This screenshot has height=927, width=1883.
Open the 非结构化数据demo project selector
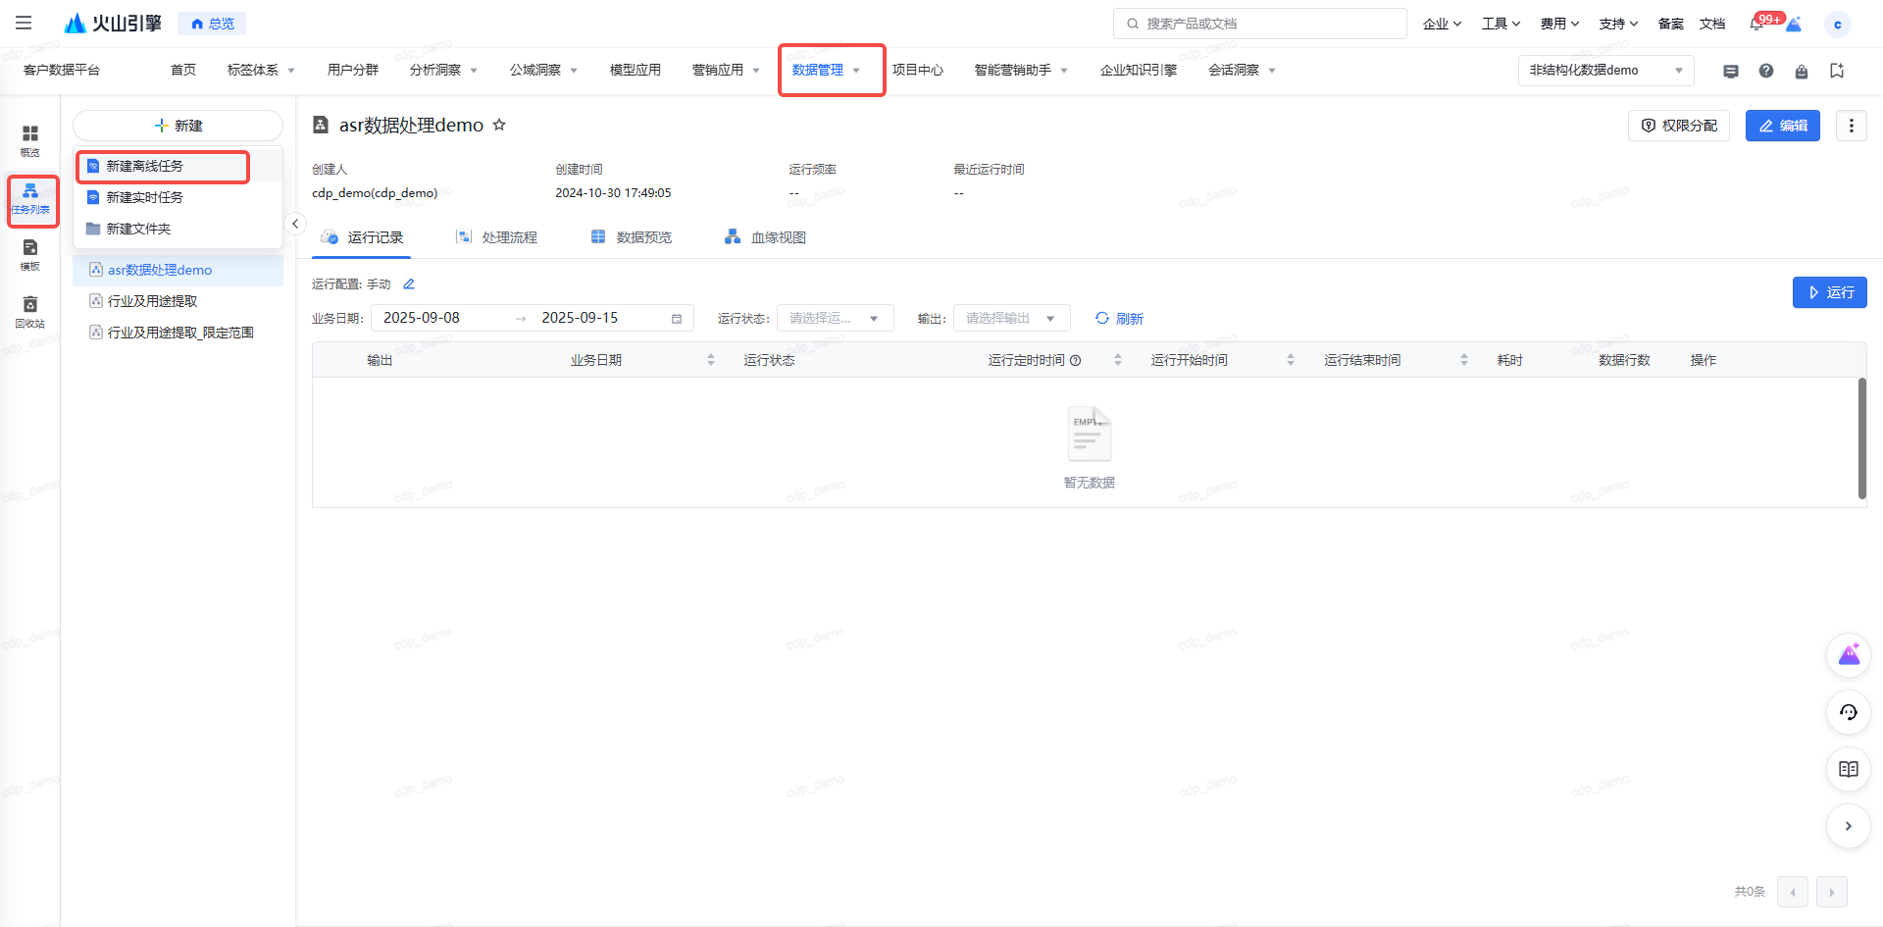(x=1606, y=71)
